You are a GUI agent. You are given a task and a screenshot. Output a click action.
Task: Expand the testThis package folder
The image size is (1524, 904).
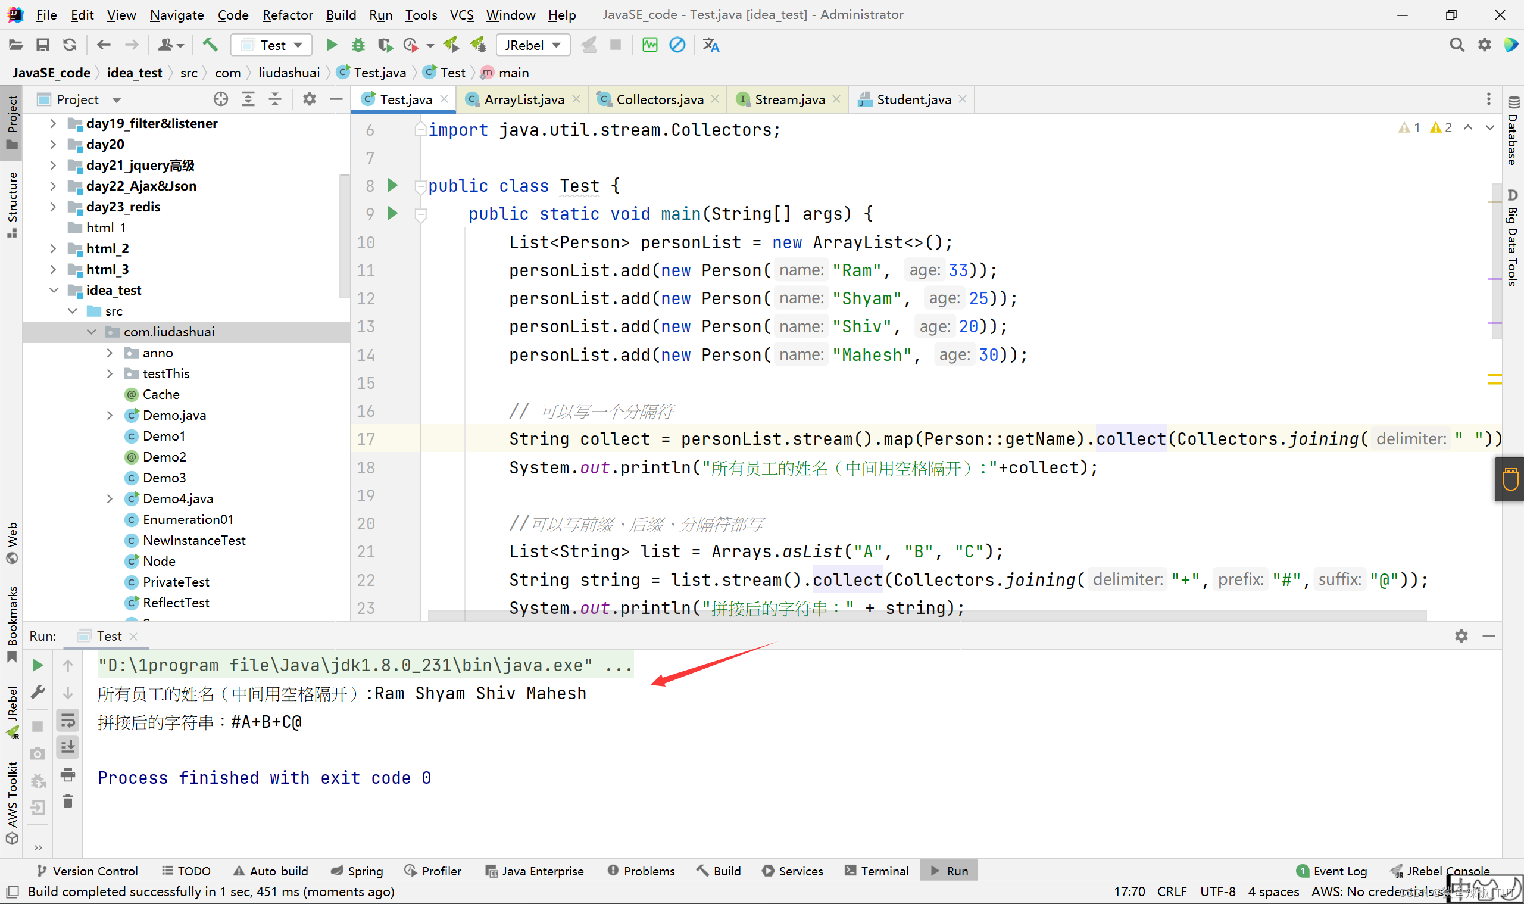pos(110,373)
